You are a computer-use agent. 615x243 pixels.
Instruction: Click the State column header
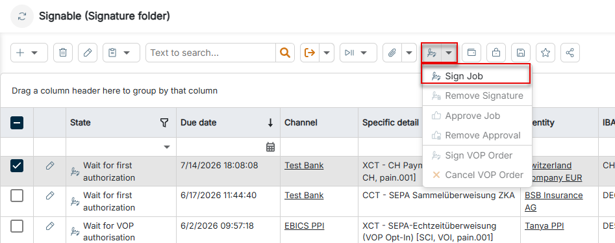click(x=121, y=123)
